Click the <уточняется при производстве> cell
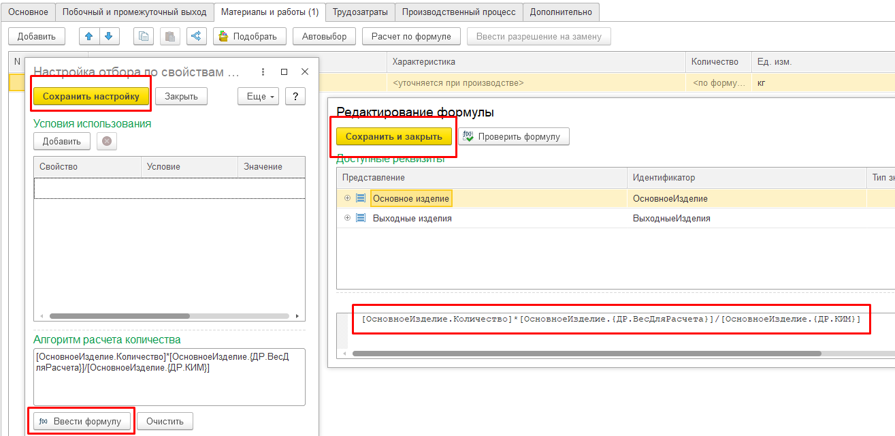The width and height of the screenshot is (895, 436). point(536,82)
